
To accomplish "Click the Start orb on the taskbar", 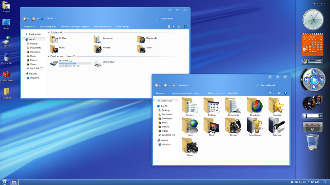I will pyautogui.click(x=4, y=182).
